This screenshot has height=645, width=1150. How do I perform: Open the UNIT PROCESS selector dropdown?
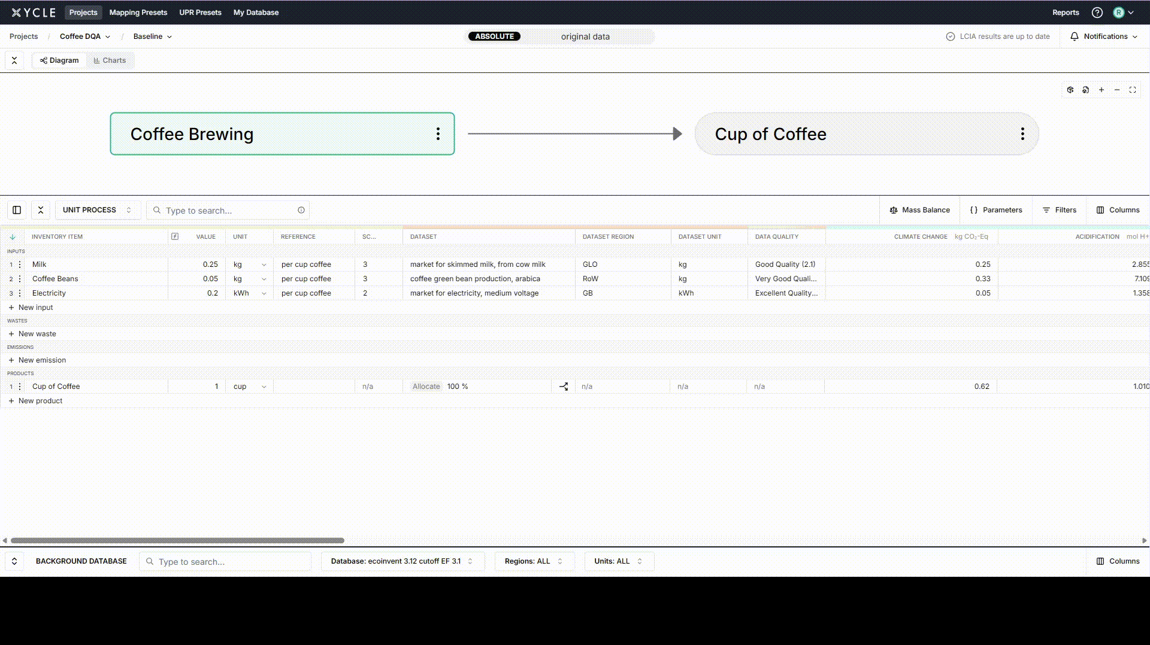[97, 210]
